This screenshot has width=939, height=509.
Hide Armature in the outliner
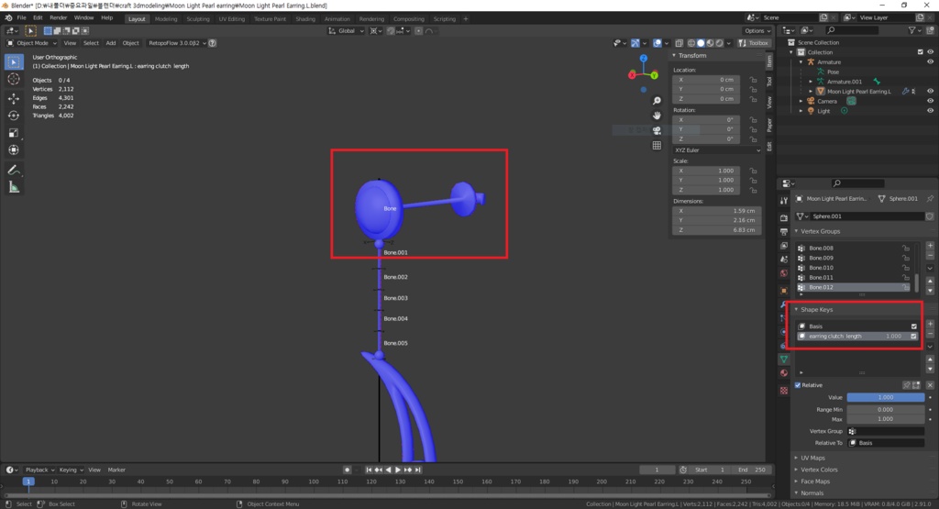(x=930, y=61)
